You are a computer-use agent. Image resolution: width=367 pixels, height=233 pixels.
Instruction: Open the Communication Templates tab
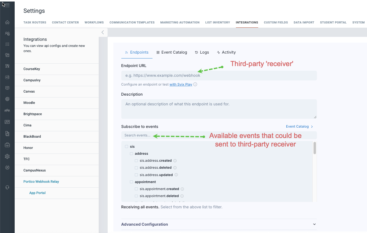[132, 23]
